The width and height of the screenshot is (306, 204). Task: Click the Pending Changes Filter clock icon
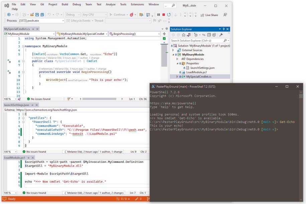coord(196,35)
